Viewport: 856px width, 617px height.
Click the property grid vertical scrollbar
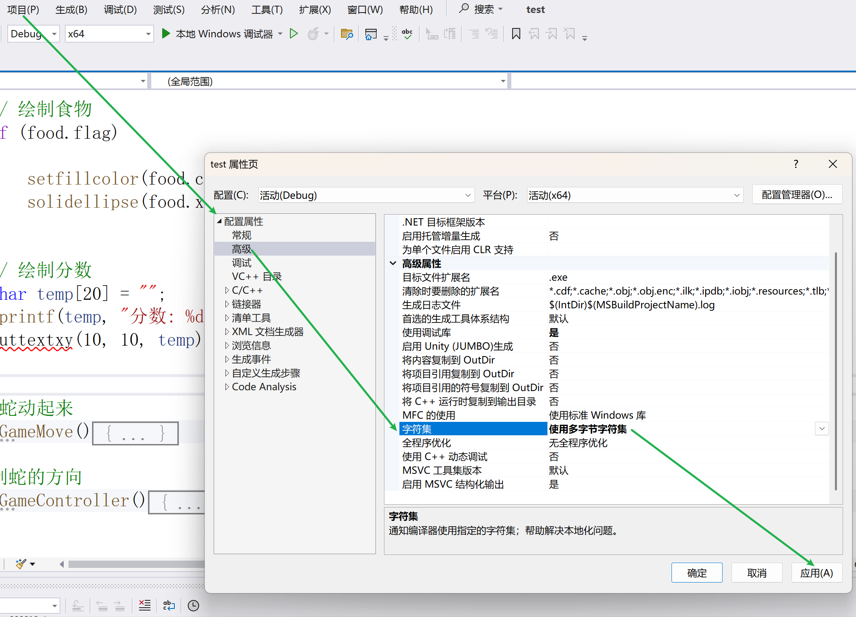[x=836, y=371]
